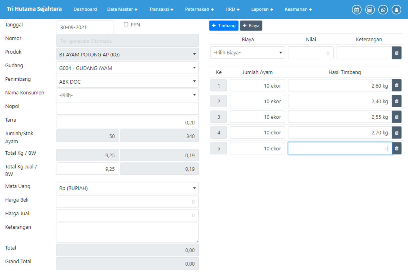Click the Biaya add button
The height and width of the screenshot is (272, 408).
(251, 26)
